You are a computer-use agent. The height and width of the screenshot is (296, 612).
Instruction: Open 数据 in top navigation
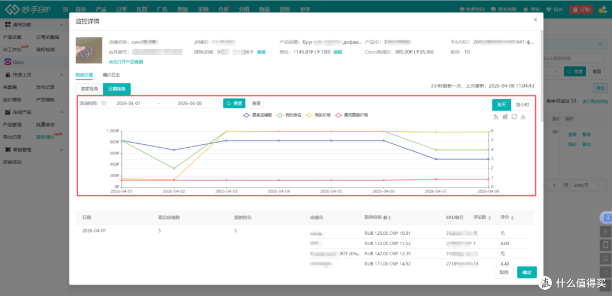pyautogui.click(x=182, y=10)
